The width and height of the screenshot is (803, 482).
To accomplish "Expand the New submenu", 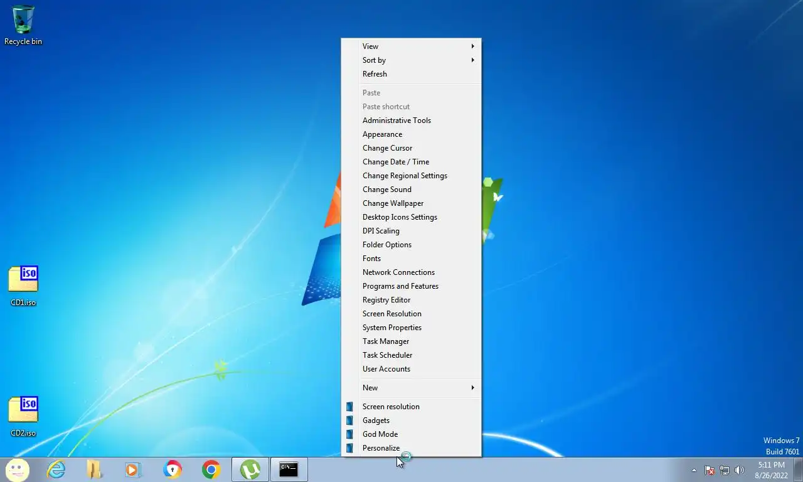I will tap(411, 388).
